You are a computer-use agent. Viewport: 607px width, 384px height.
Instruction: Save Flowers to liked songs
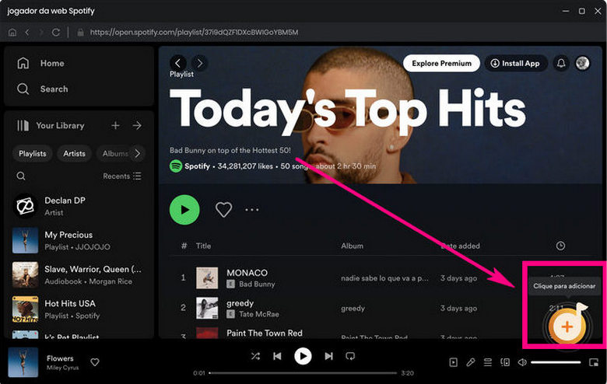(95, 362)
